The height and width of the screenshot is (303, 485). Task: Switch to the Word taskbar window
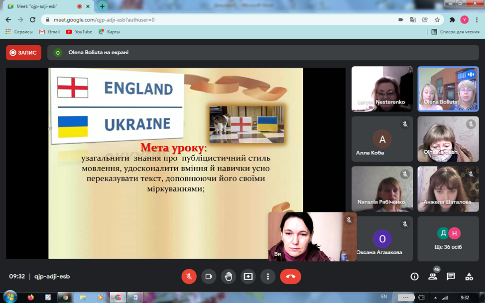[x=135, y=298]
